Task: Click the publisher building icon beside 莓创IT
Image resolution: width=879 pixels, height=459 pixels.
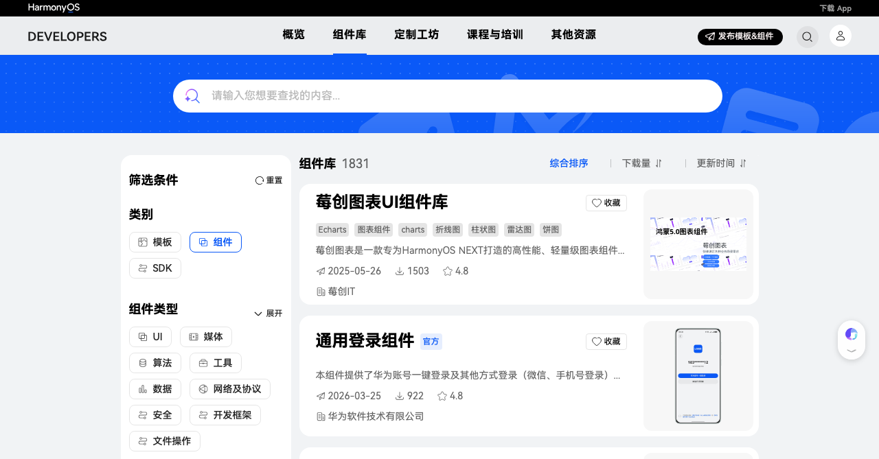Action: 321,292
